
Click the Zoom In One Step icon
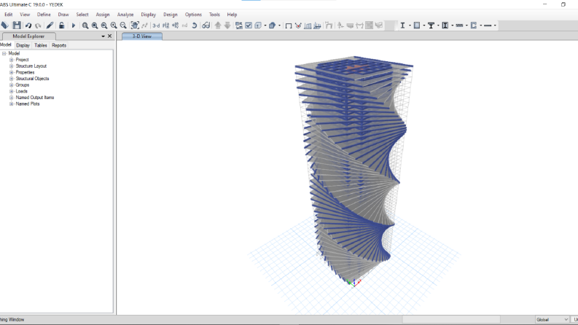[x=114, y=26]
